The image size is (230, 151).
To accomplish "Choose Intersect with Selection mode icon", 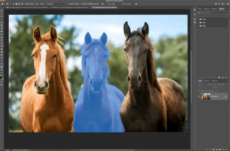I will (x=22, y=4).
